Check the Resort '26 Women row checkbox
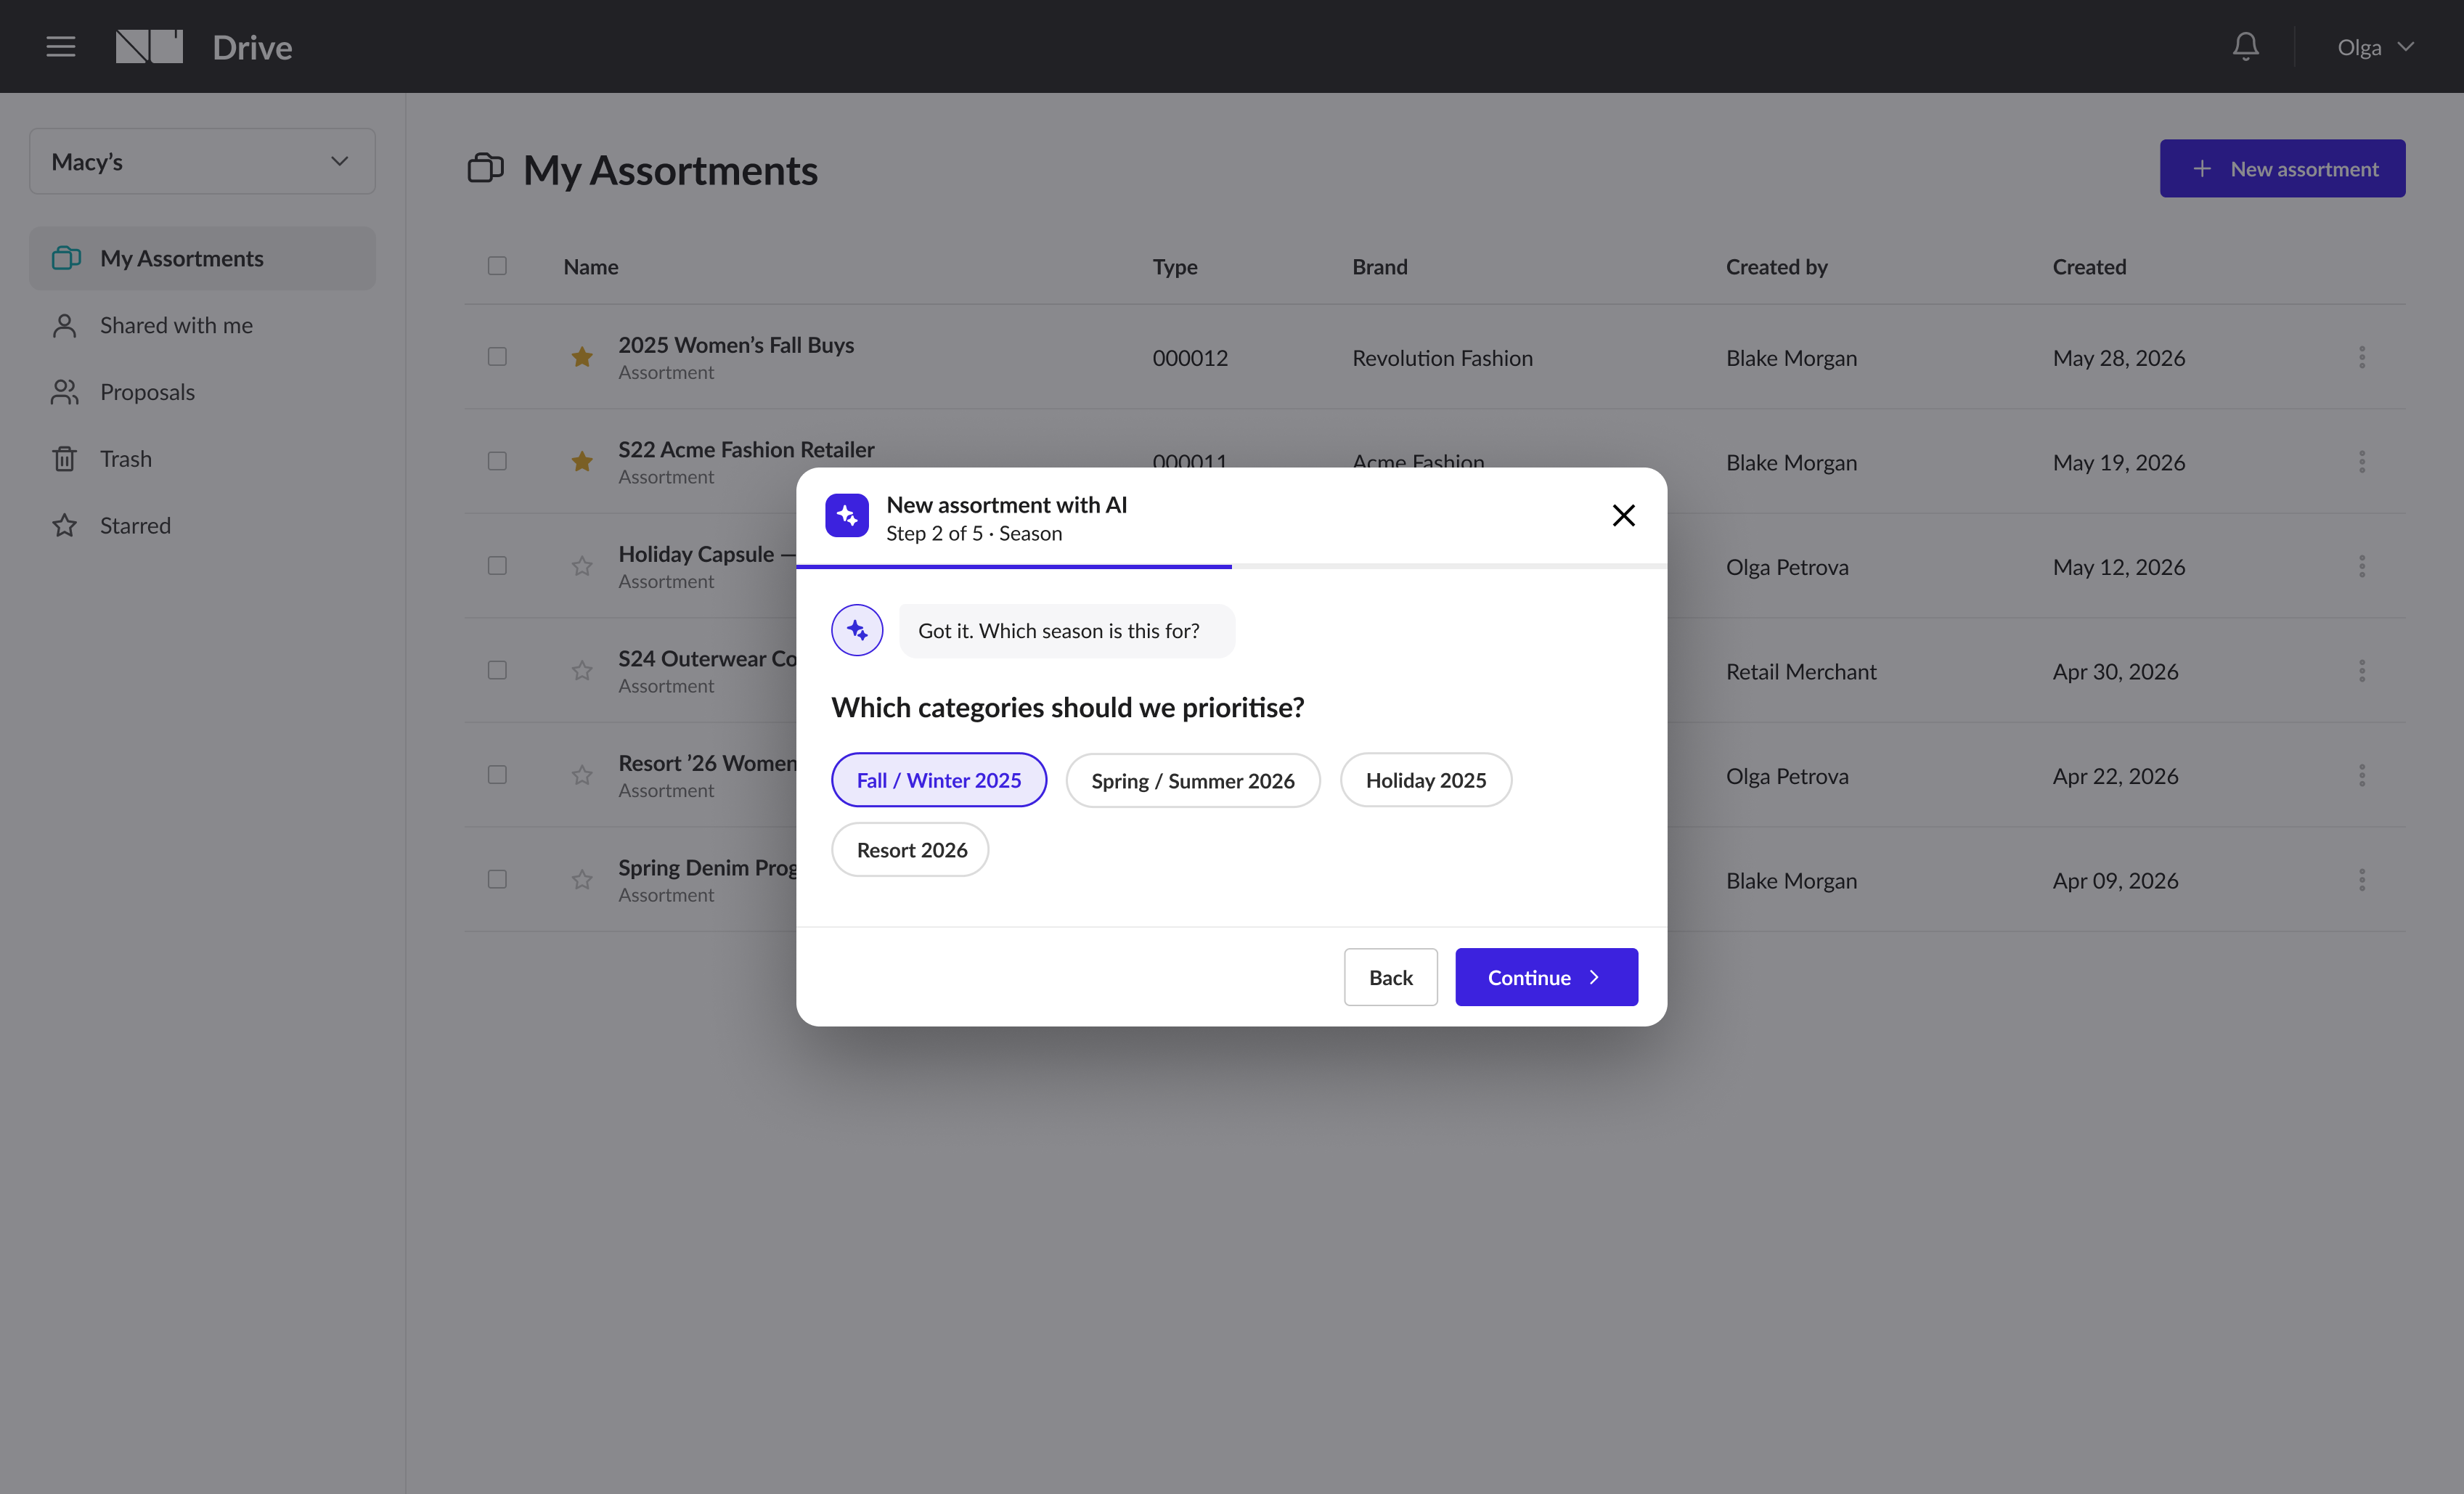This screenshot has height=1494, width=2464. coord(497,775)
